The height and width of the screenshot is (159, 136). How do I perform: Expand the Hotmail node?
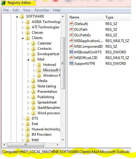pos(34,65)
